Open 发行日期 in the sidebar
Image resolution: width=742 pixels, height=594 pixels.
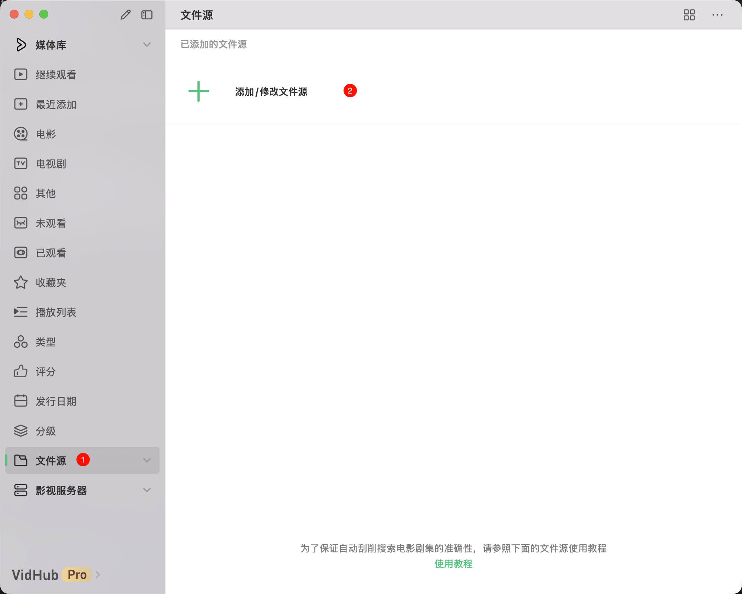56,401
